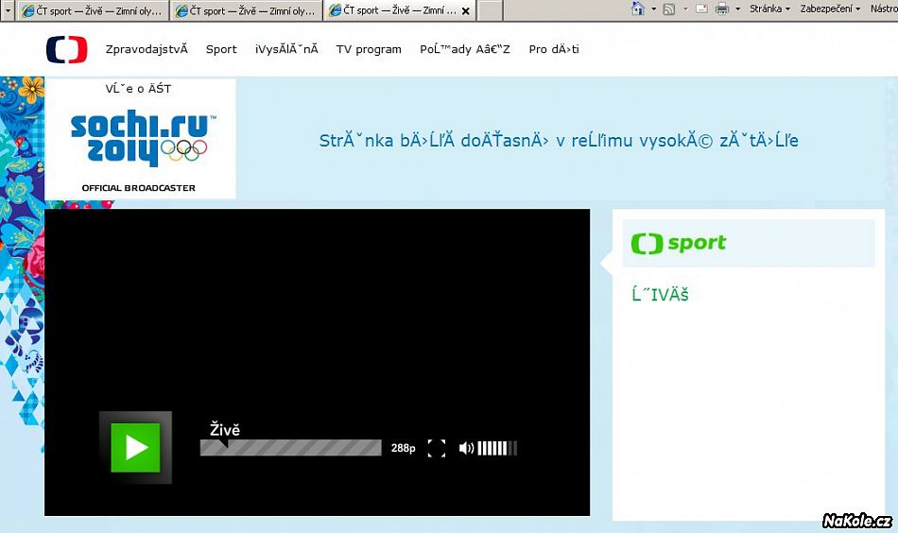Go to the iVysílání section
Viewport: 898px width, 533px height.
coord(286,49)
